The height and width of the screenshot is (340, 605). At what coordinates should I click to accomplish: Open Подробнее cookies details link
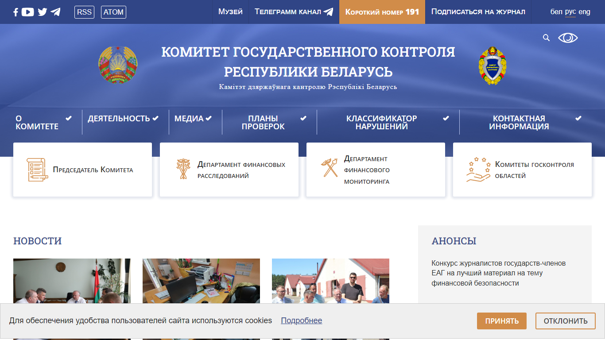301,321
